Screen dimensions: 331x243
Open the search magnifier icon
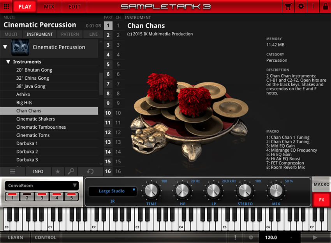click(x=71, y=171)
